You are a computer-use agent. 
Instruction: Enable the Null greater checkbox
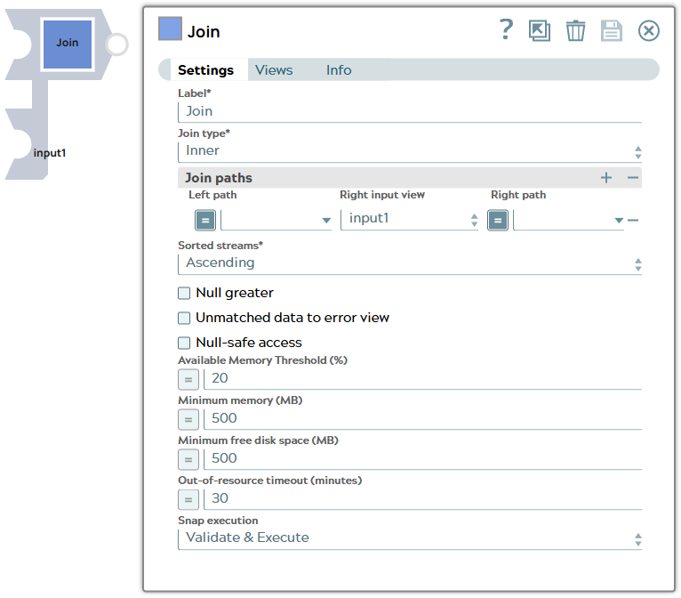(x=185, y=293)
